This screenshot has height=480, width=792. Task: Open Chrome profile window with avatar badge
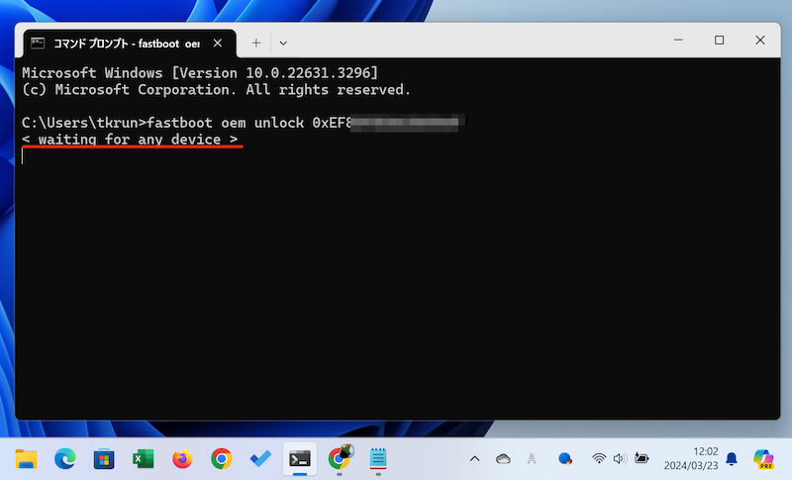click(x=339, y=458)
